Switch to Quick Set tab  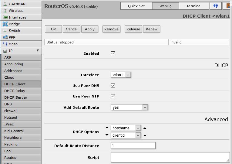pos(136,6)
